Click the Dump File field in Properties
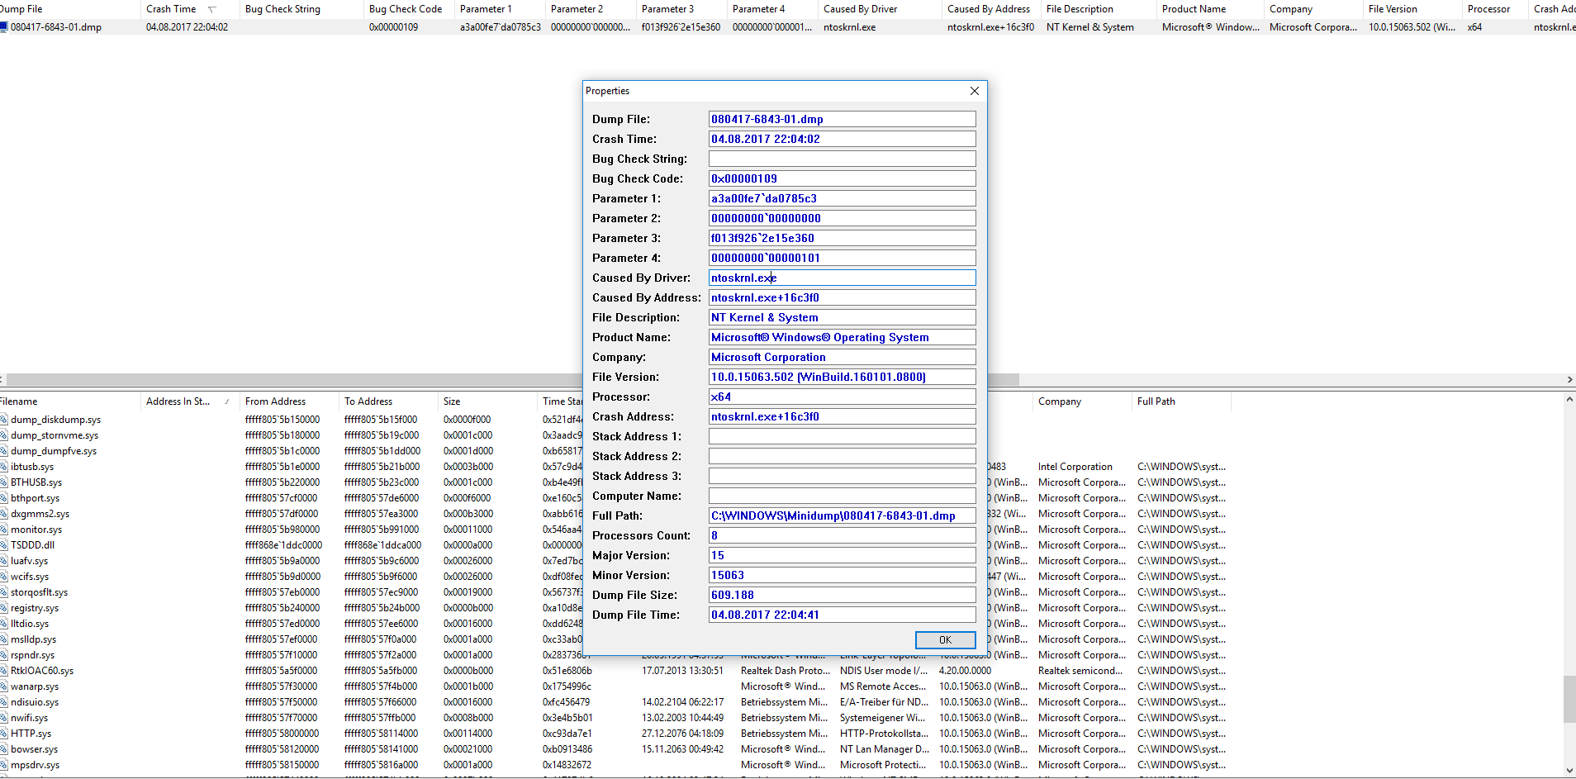1576x779 pixels. [x=842, y=119]
